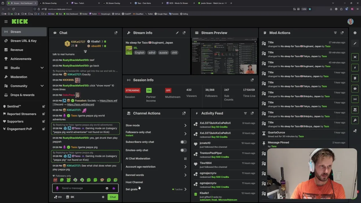Expand the Studio sidebar section
The width and height of the screenshot is (361, 203).
(42, 68)
